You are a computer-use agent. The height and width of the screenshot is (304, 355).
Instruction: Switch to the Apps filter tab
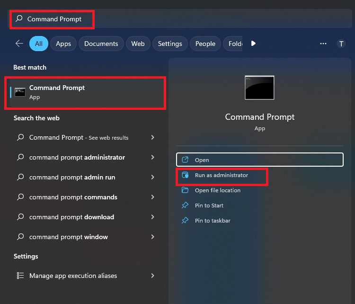pos(63,44)
